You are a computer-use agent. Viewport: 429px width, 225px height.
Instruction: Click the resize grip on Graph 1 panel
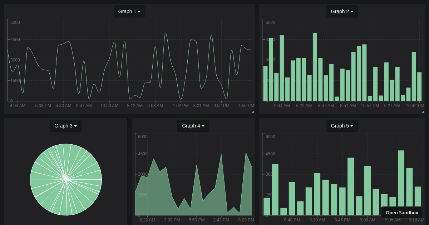(252, 112)
